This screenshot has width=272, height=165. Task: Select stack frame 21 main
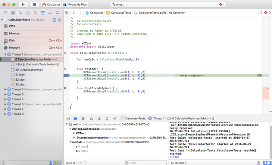(32, 75)
